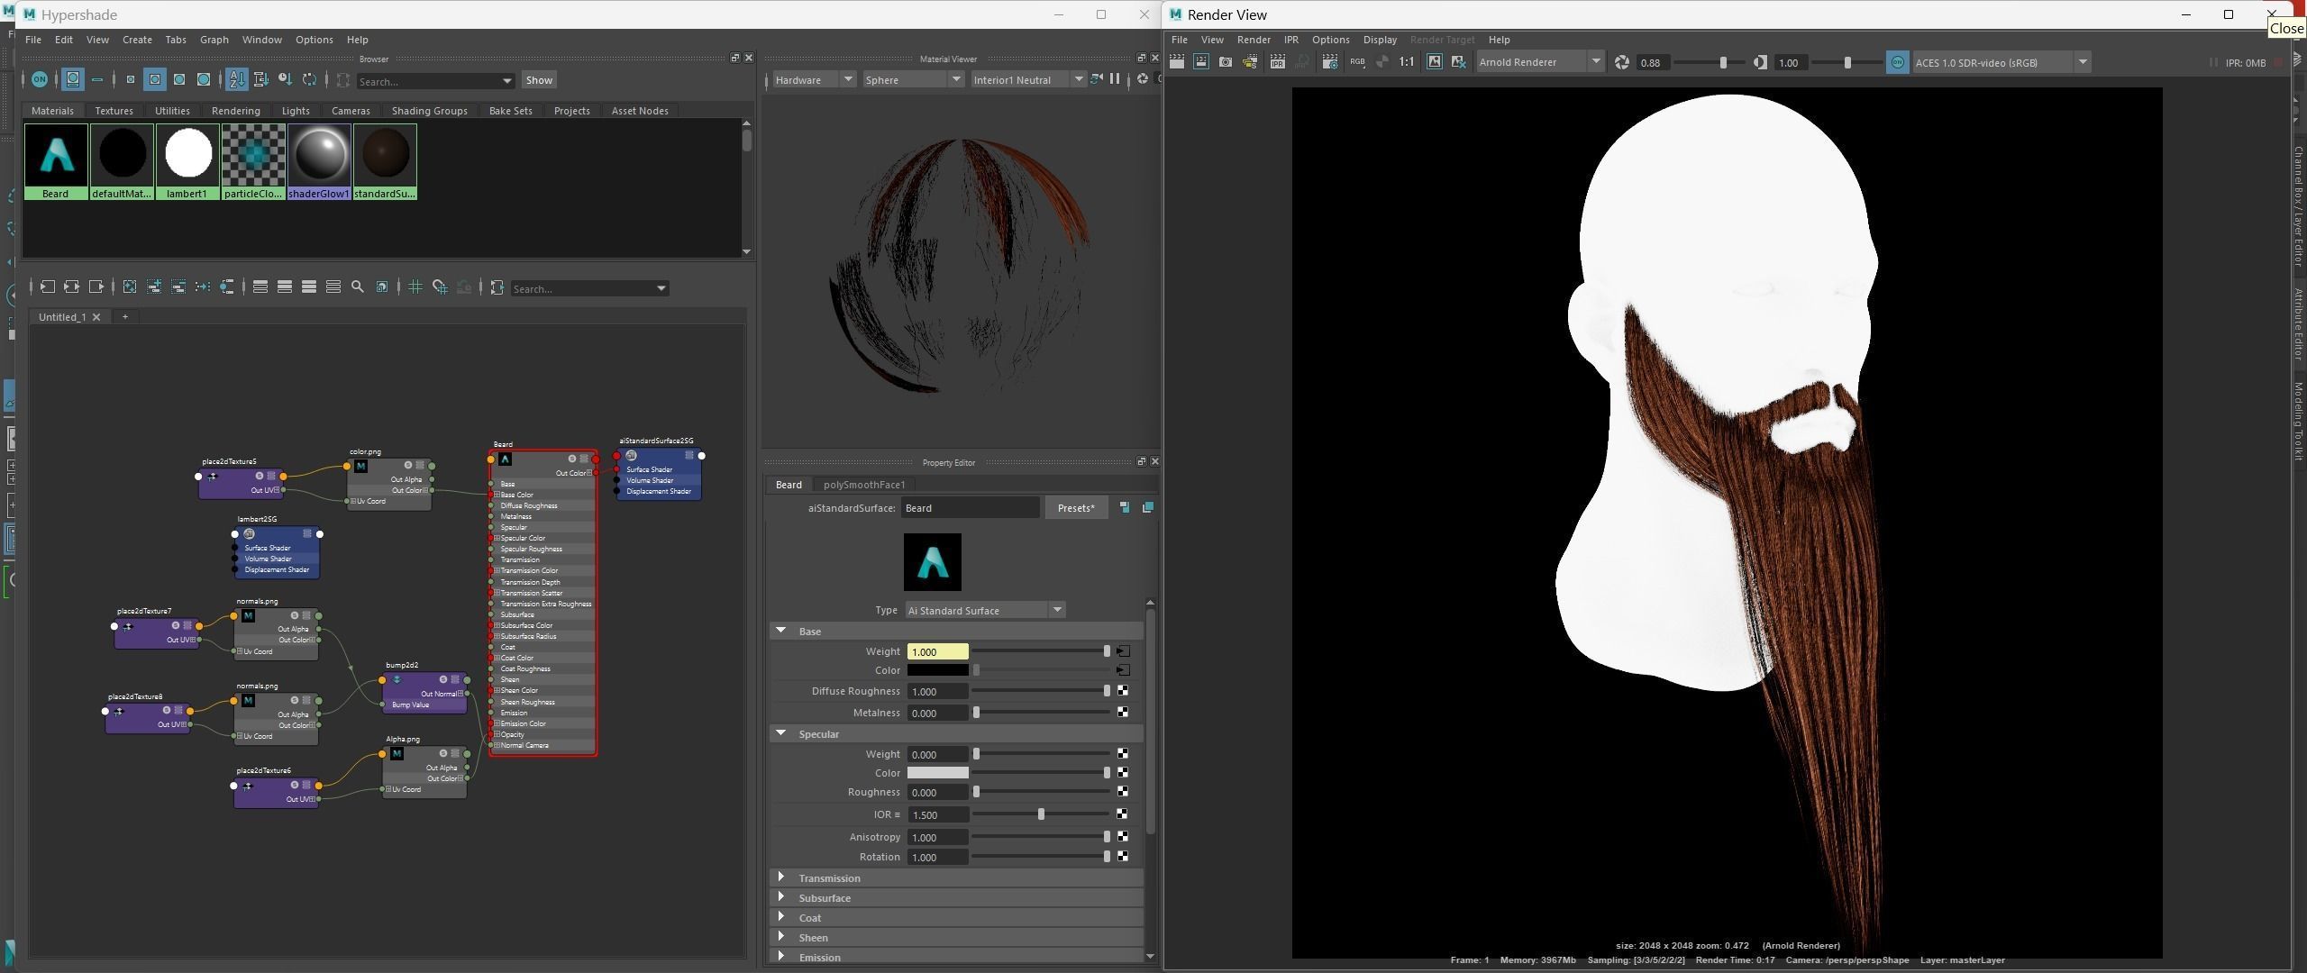Click remove selected nodes from graph icon

tap(178, 287)
